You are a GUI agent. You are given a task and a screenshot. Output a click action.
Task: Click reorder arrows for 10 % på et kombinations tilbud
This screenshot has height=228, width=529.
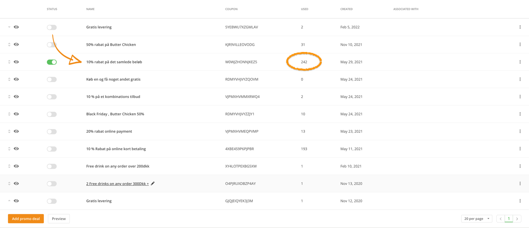coord(9,97)
